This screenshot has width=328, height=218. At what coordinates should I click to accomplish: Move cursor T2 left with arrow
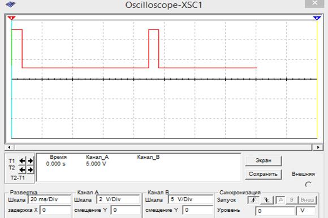click(22, 170)
